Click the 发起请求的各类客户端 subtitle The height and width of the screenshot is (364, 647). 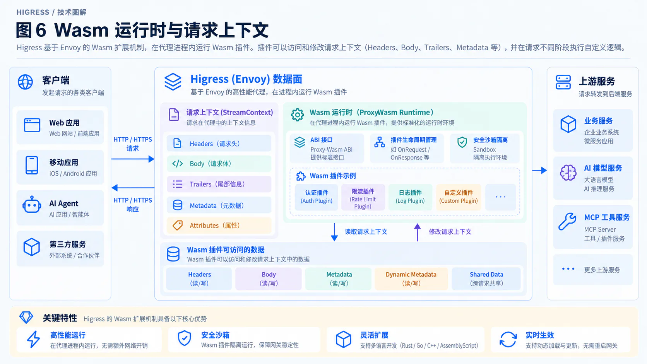73,93
